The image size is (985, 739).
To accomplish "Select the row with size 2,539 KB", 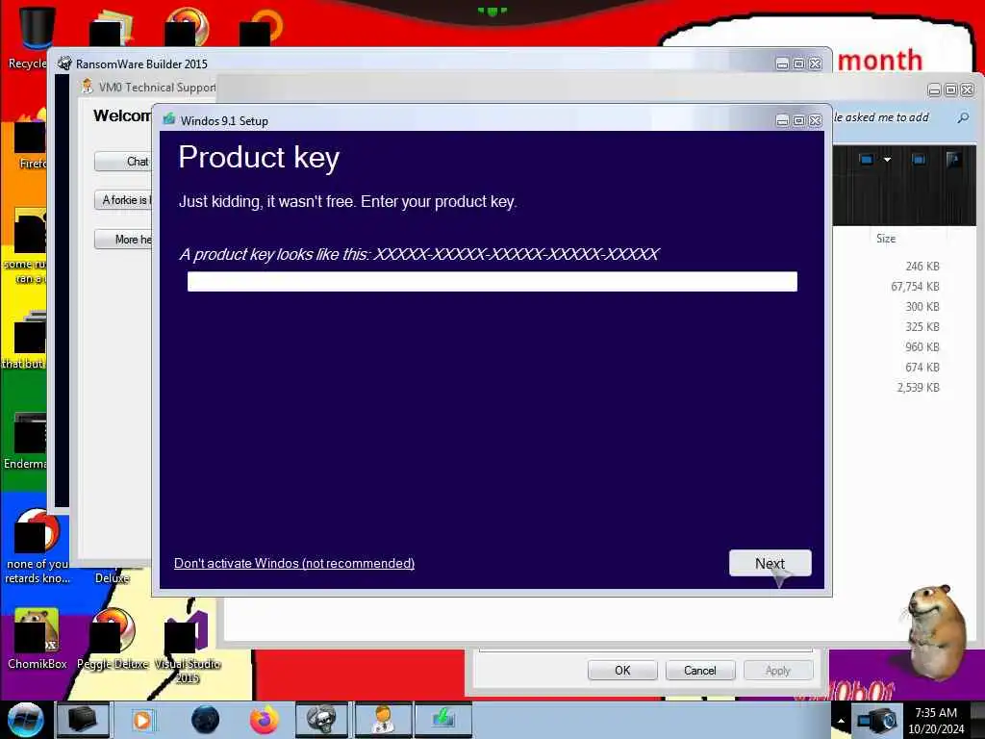I will coord(918,387).
